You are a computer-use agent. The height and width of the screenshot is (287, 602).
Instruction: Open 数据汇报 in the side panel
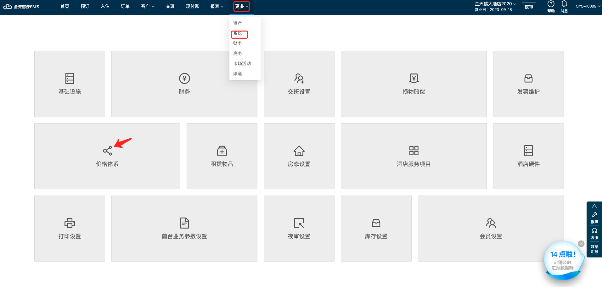[594, 249]
